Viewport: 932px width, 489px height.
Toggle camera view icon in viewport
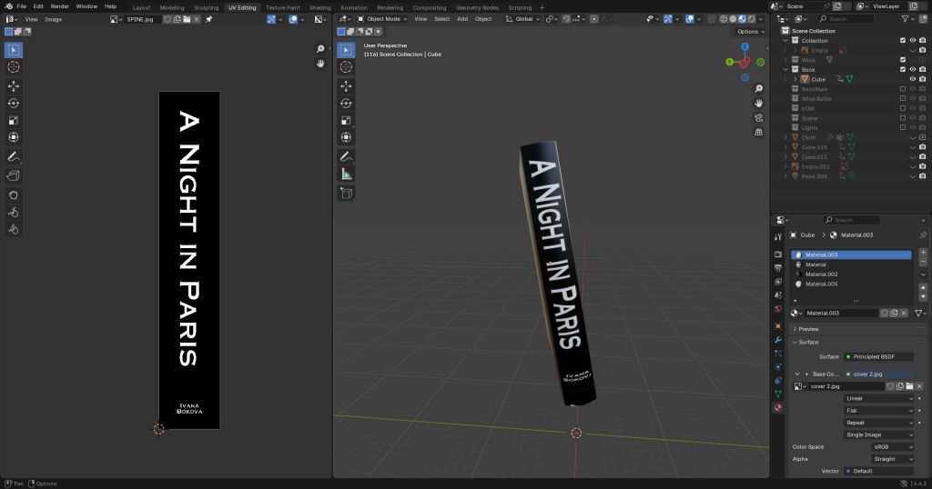click(x=758, y=117)
